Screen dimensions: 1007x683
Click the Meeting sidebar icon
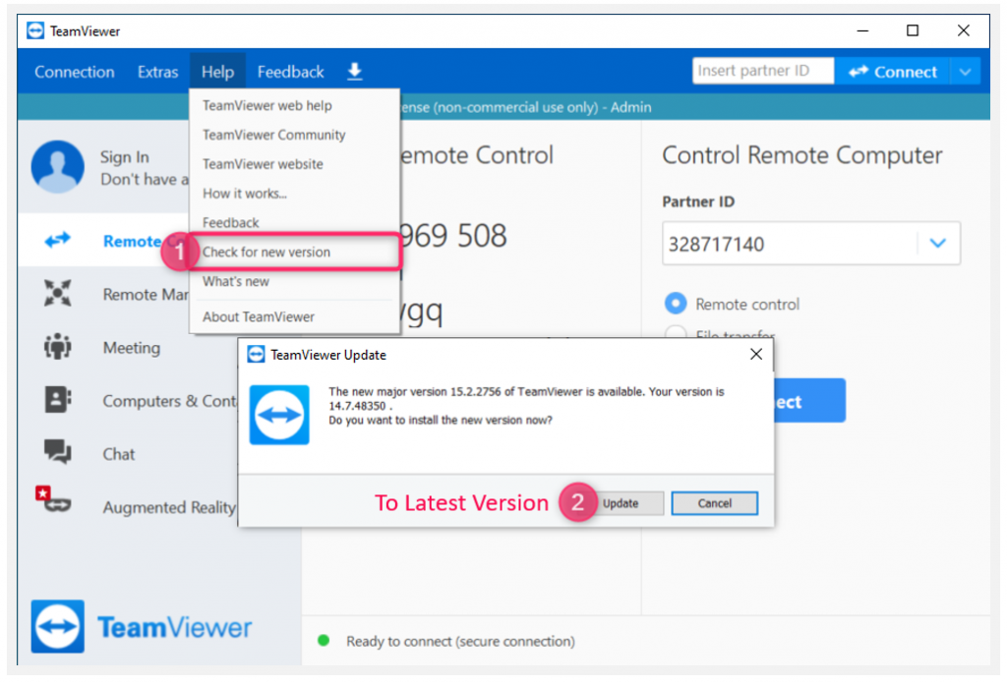click(58, 348)
